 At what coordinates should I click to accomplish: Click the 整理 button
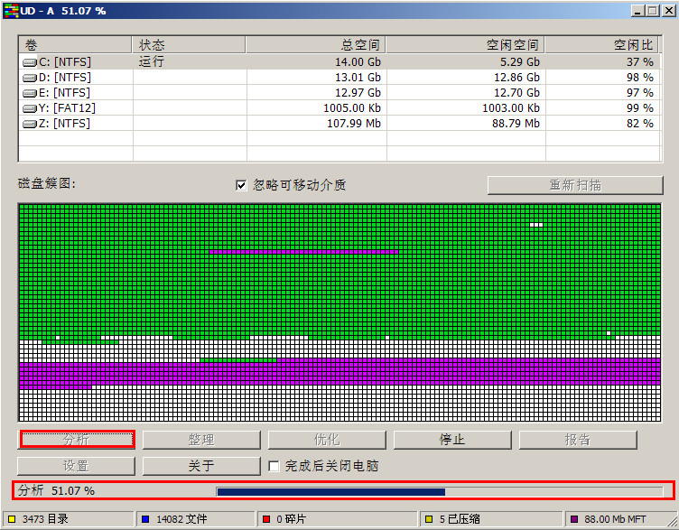pos(201,440)
